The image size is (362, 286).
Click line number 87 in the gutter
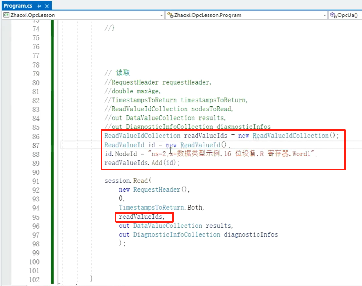tap(36, 145)
